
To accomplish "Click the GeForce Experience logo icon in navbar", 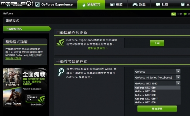I will pos(37,4).
